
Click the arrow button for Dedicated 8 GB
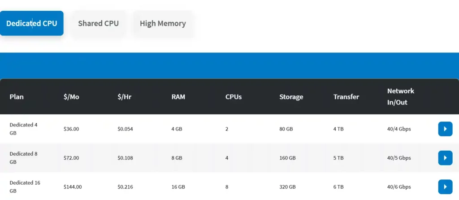[x=445, y=158]
